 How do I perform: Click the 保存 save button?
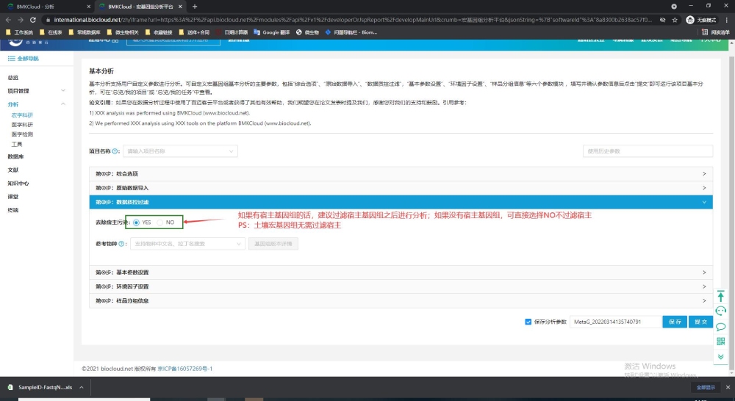675,322
